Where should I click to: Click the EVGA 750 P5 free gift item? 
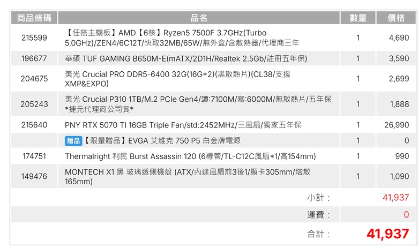[162, 141]
